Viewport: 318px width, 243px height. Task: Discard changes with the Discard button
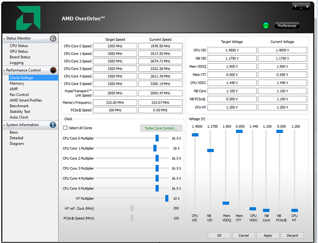pos(292,235)
